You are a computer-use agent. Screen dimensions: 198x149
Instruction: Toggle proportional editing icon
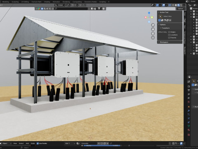(80, 5)
